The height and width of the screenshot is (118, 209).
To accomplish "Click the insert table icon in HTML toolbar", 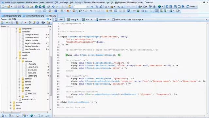I will click(143, 11).
